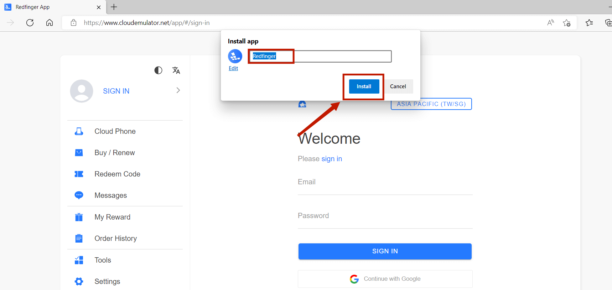Click the Settings gear icon
This screenshot has width=612, height=290.
click(x=79, y=281)
